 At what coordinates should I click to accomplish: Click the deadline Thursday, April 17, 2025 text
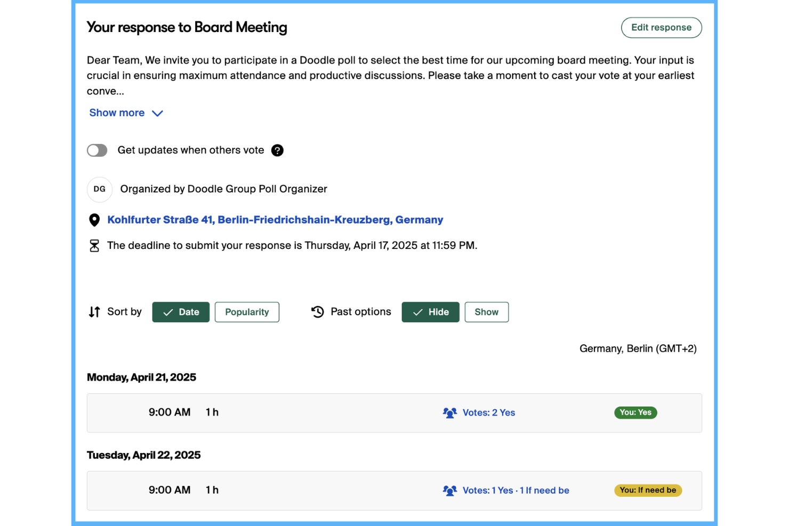point(292,246)
